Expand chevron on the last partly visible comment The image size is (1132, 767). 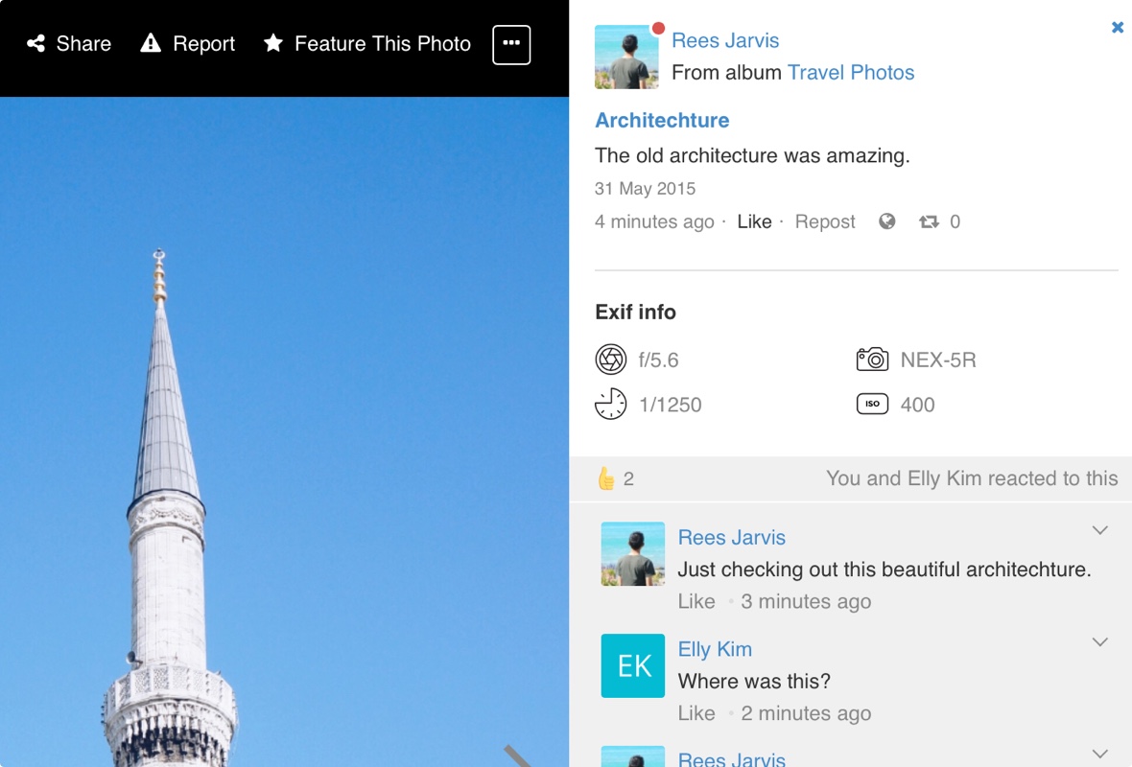(1099, 754)
